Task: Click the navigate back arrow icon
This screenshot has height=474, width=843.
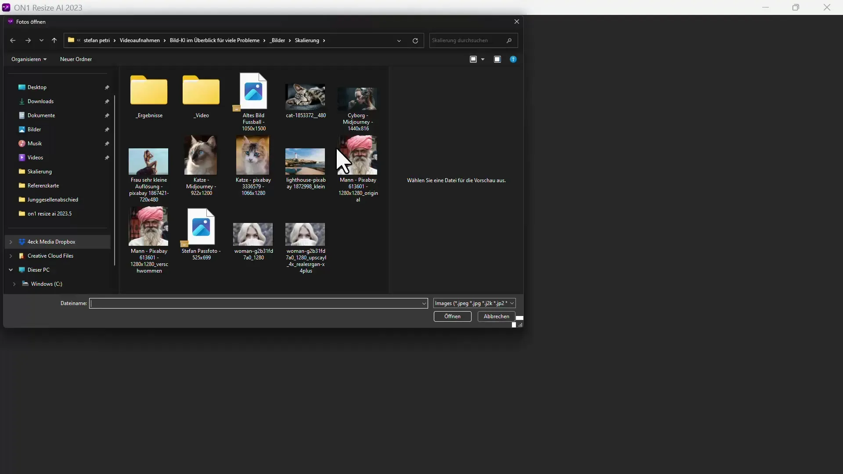Action: (x=13, y=40)
